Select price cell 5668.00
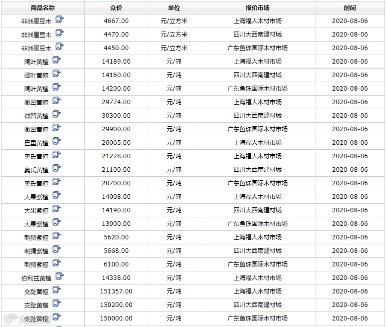This screenshot has width=386, height=327. pos(116,251)
